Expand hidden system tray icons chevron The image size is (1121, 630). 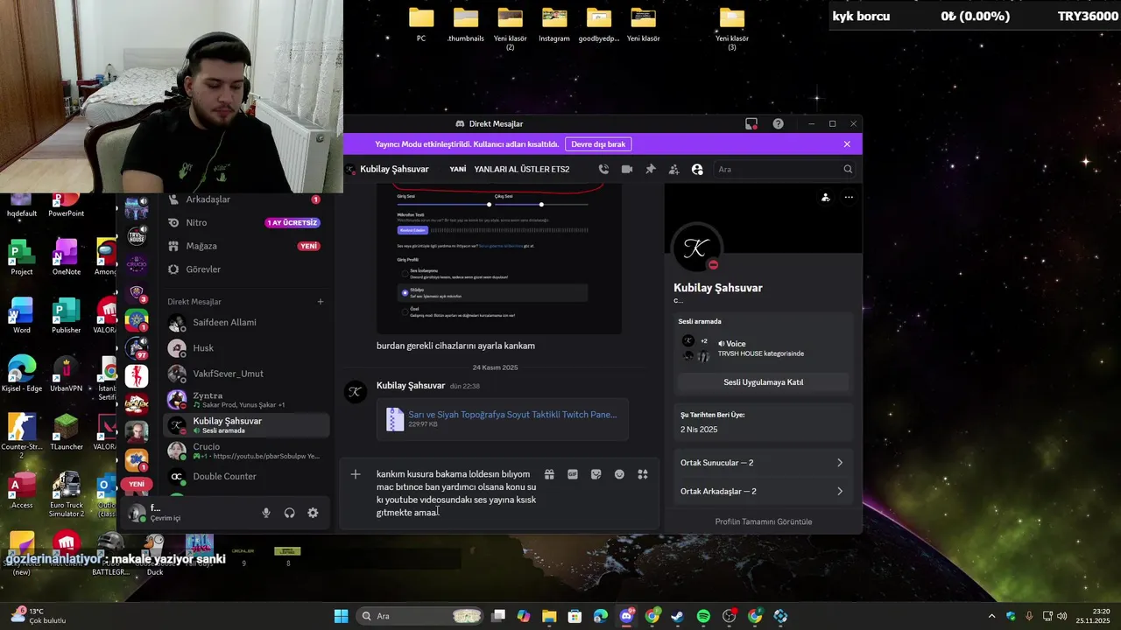point(991,616)
